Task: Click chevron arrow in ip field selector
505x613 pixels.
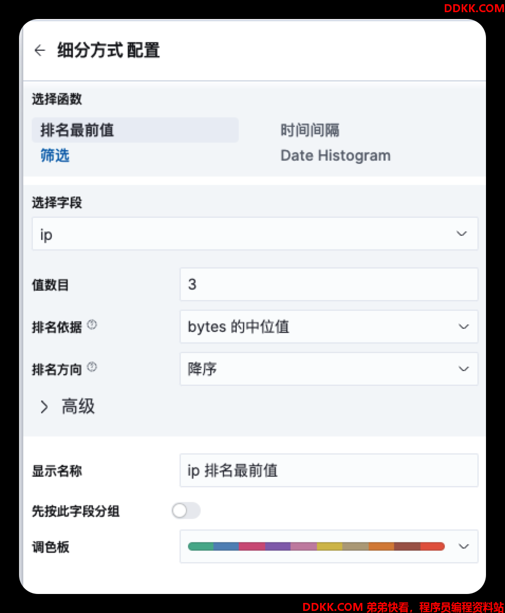Action: [462, 234]
